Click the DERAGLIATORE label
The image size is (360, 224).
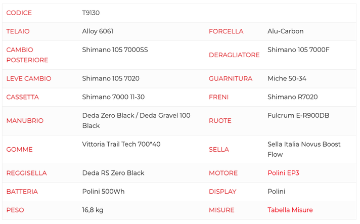[x=234, y=55]
